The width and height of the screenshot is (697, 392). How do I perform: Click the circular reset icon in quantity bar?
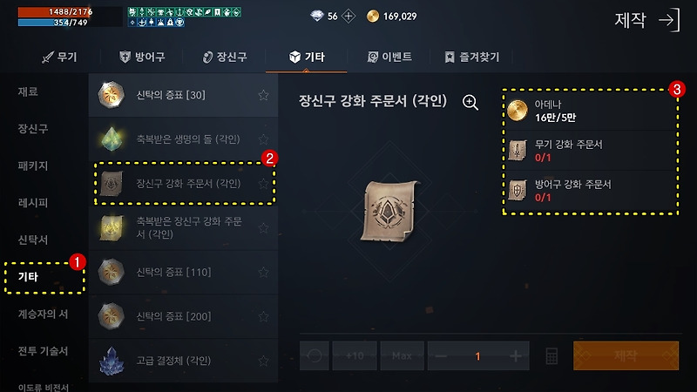pos(315,356)
